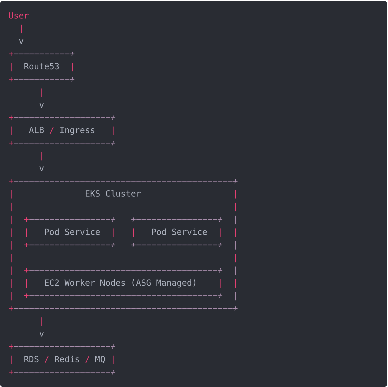388x387 pixels.
Task: Click the arrow pointing to the RDS box
Action: click(x=41, y=334)
